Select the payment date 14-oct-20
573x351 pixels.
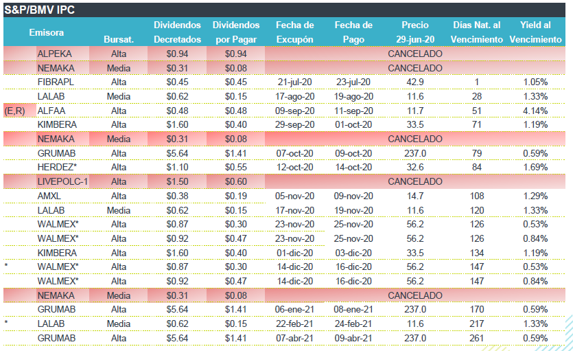[x=353, y=167]
